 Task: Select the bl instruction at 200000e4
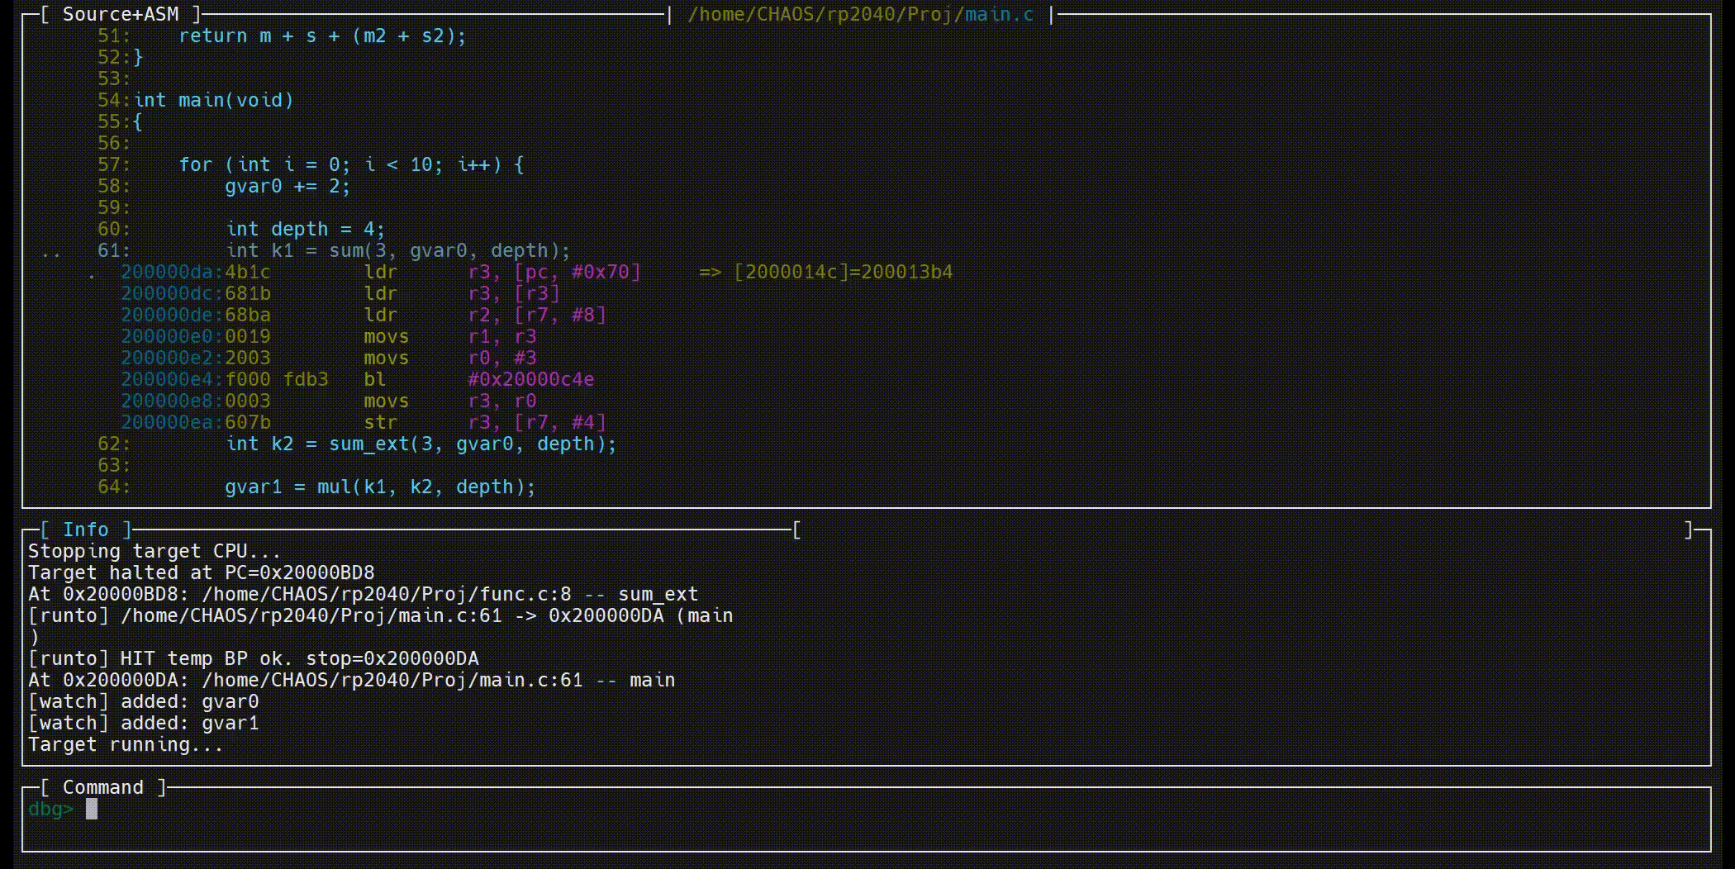(374, 379)
